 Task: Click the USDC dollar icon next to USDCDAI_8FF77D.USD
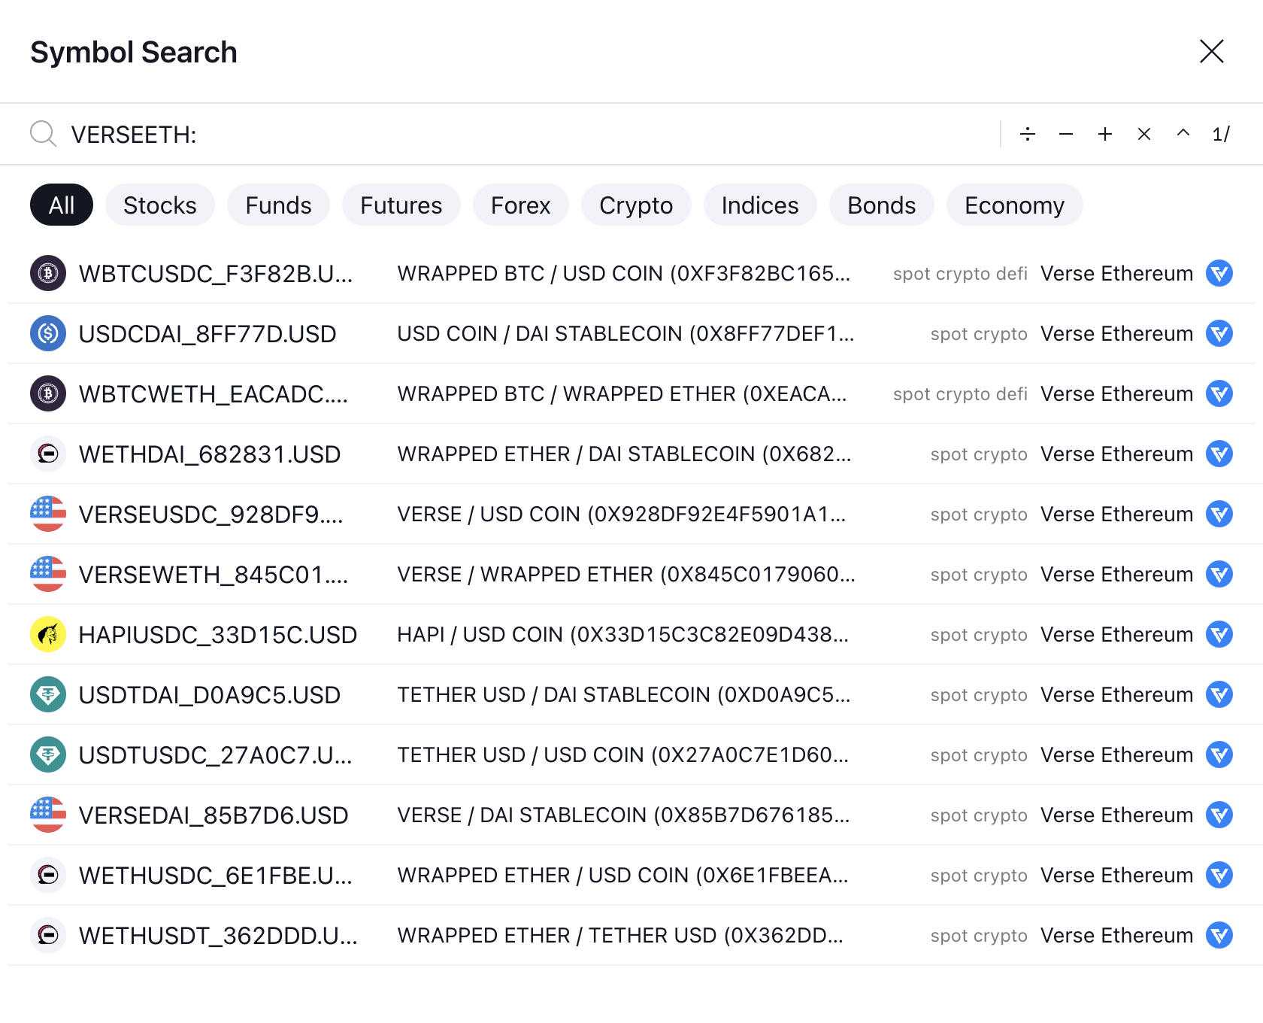click(x=47, y=333)
